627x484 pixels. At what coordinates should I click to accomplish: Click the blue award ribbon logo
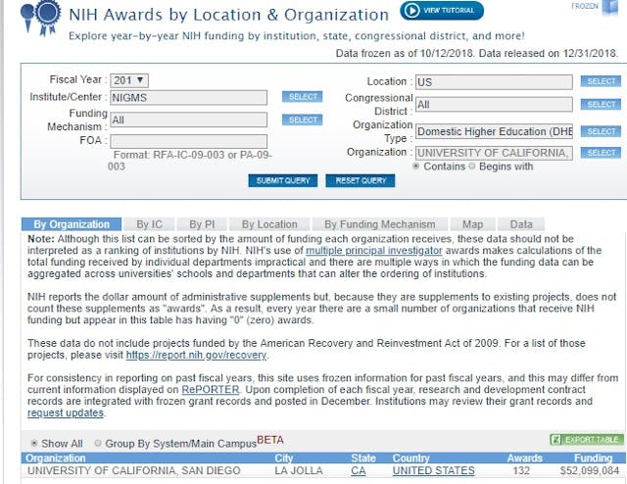(41, 17)
